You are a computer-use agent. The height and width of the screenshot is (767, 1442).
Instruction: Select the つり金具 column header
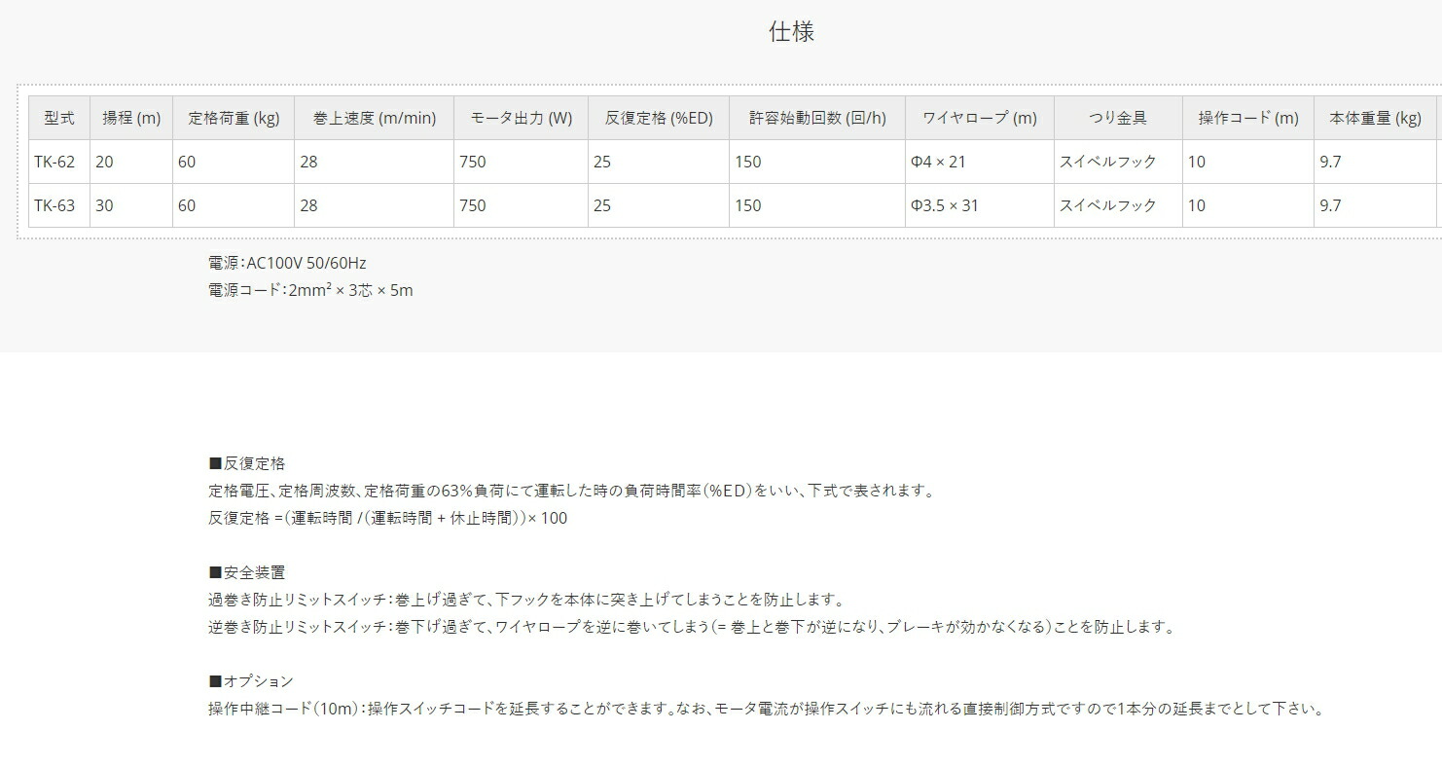pyautogui.click(x=1117, y=117)
